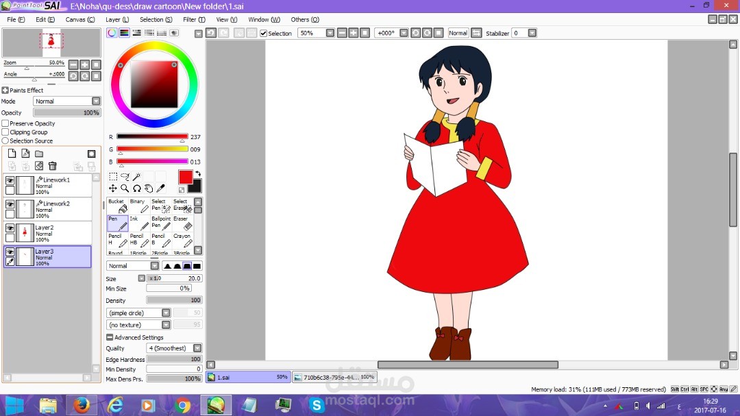Toggle the RGB slider panel
The image size is (740, 416).
[124, 33]
